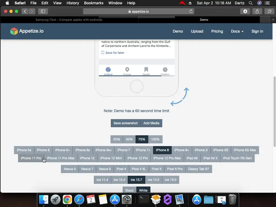Screen dimensions: 276x207
Task: Expand the Docs dropdown menu
Action: point(237,31)
